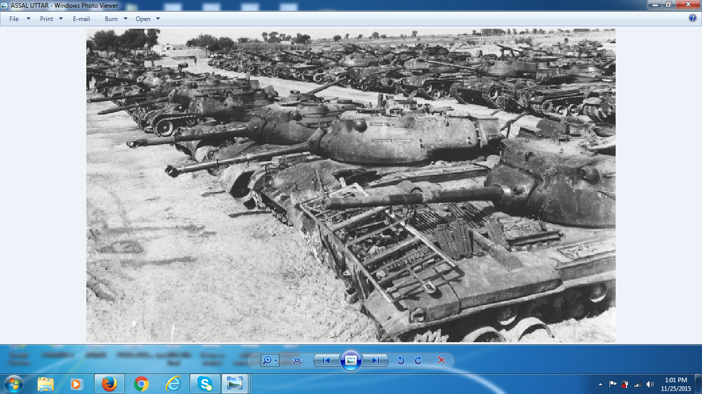Launch Windows Media Player from the taskbar
Screen dimensions: 702x394
[76, 384]
